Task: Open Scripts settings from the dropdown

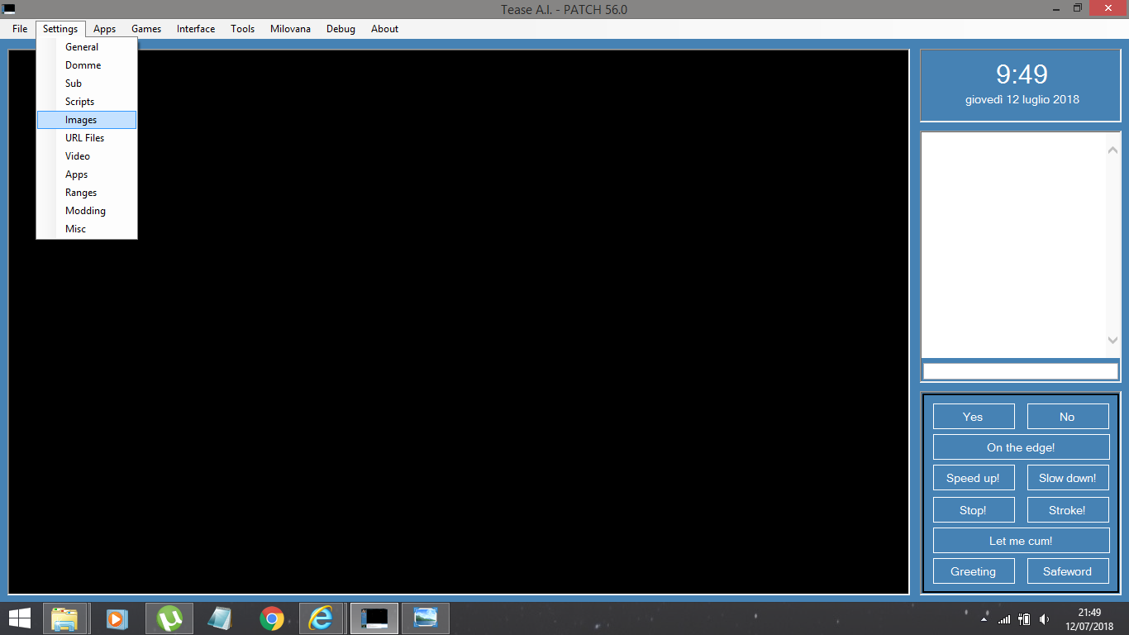Action: [87, 102]
